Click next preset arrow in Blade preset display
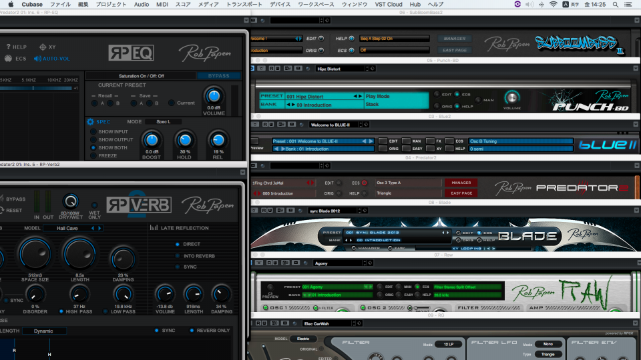Viewport: 641px width, 360px height. 447,233
